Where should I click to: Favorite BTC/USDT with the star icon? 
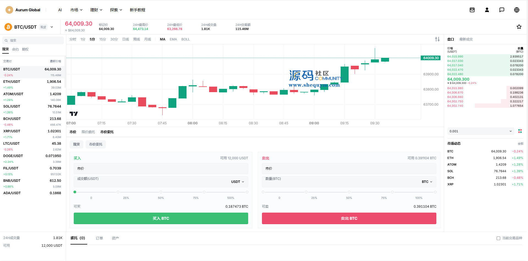click(519, 27)
